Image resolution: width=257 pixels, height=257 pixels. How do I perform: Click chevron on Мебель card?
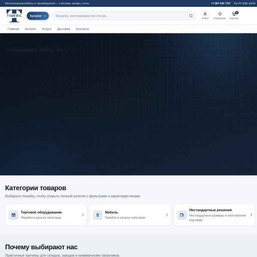(167, 215)
